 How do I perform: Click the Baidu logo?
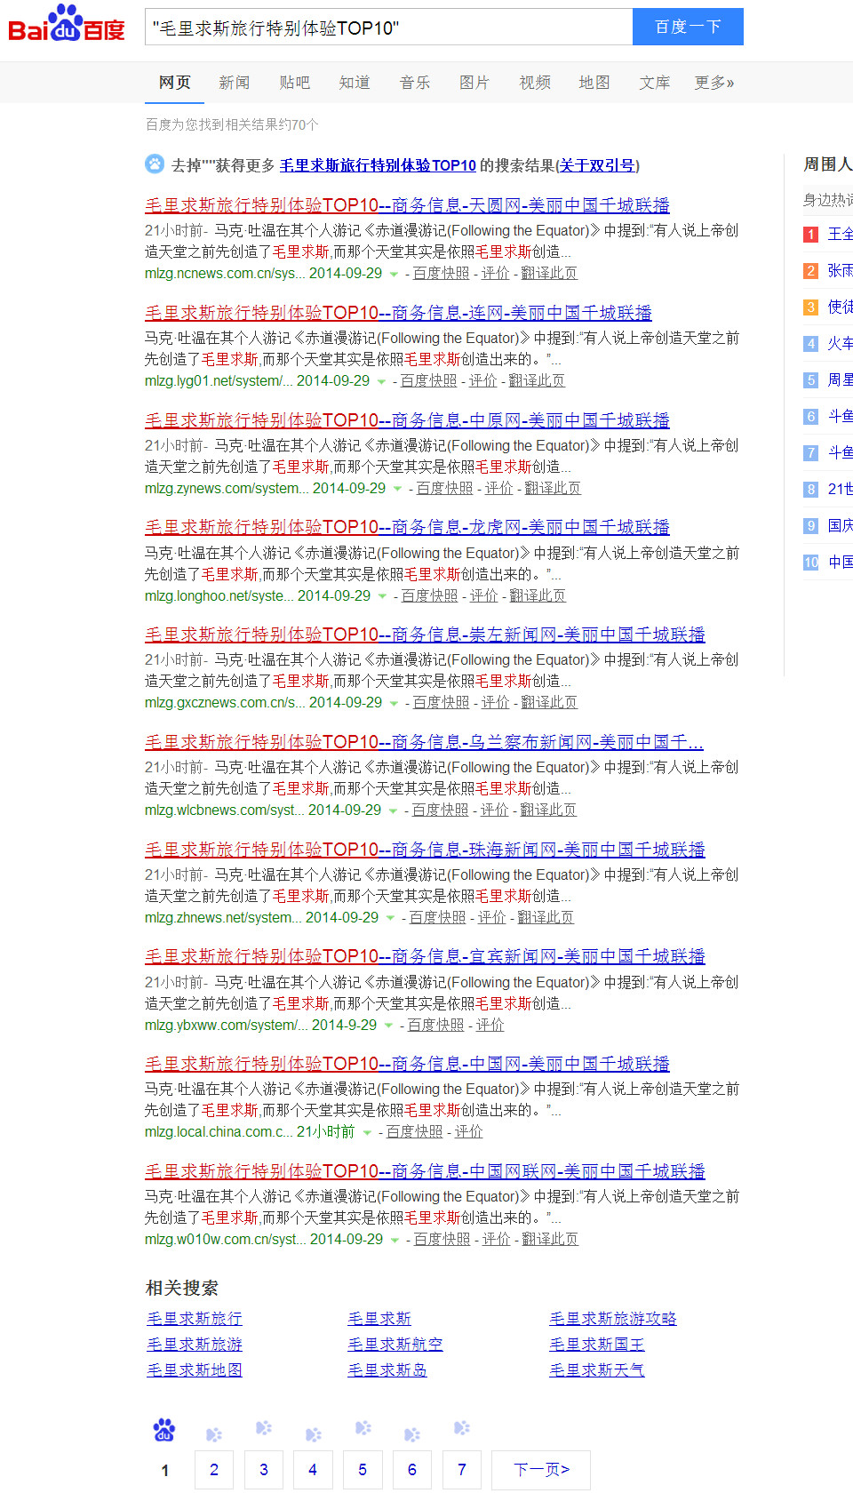(67, 26)
